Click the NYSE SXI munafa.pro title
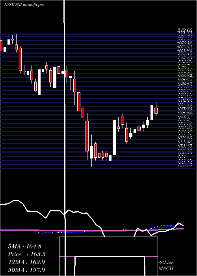 coord(24,5)
